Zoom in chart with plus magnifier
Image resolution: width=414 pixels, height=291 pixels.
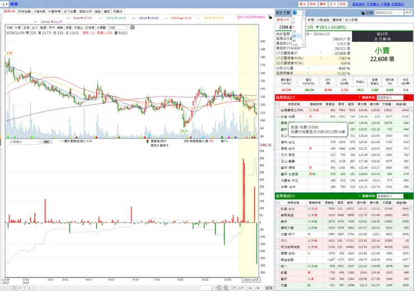pos(226,288)
